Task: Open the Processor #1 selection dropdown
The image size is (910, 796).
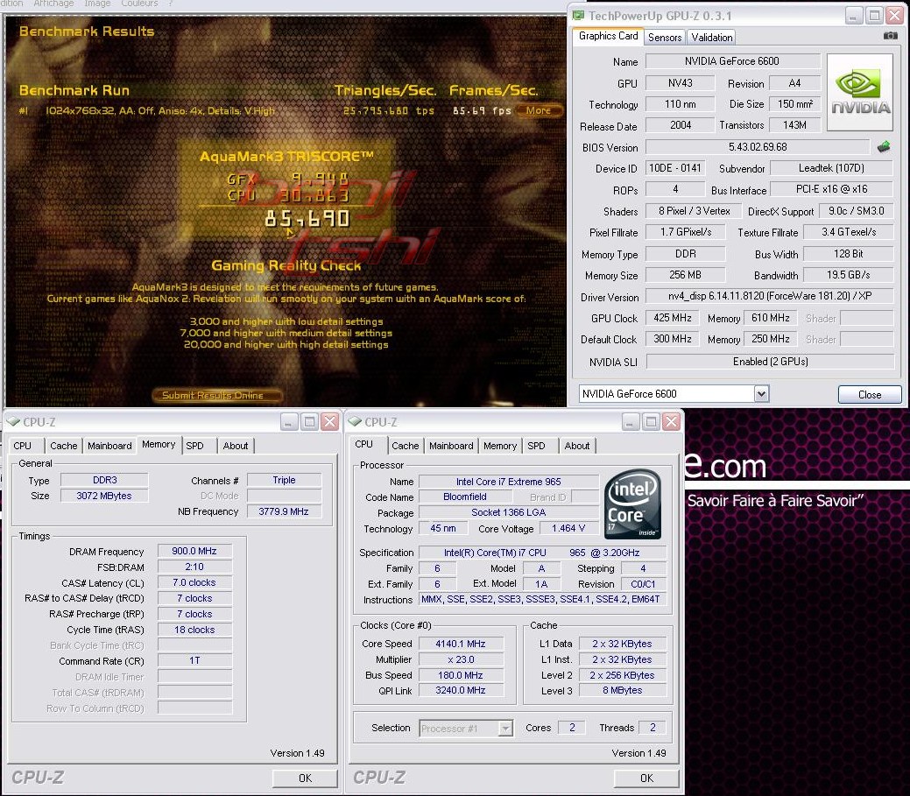Action: (x=506, y=728)
